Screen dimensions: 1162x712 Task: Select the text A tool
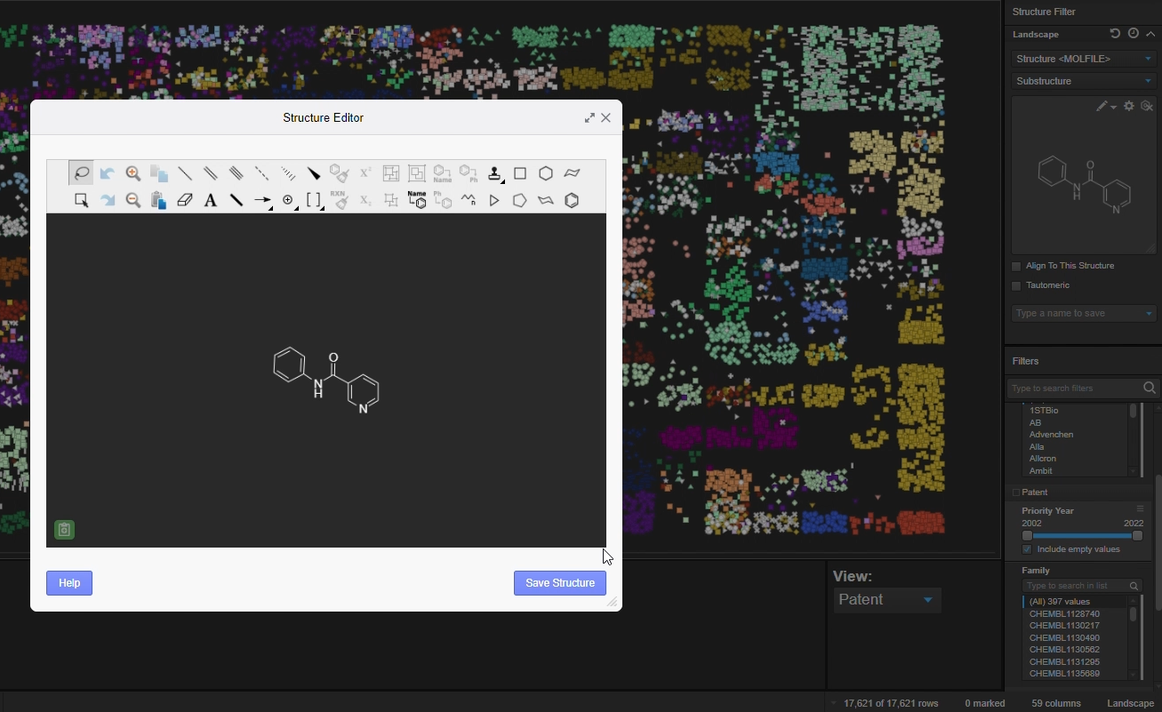[x=211, y=201]
